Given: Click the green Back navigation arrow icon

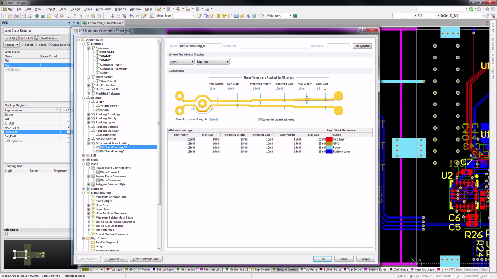Looking at the screenshot, I should [x=471, y=9].
